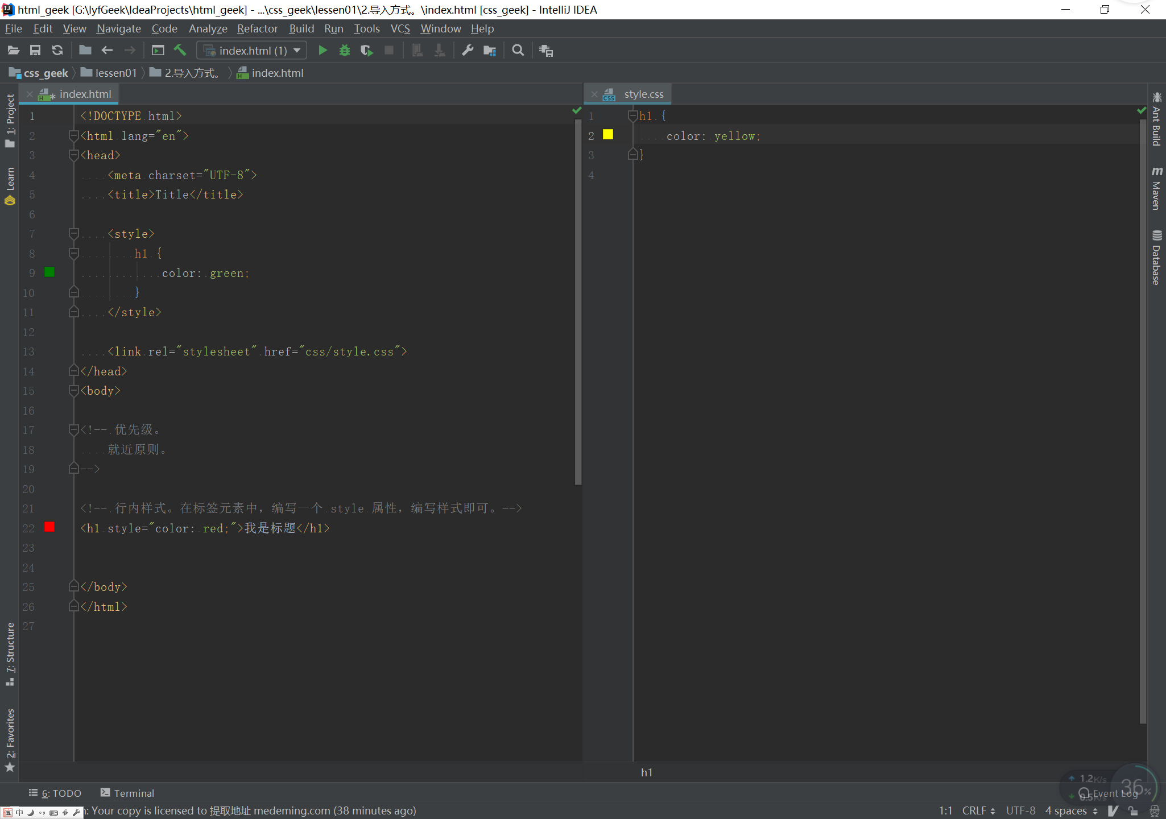Viewport: 1166px width, 819px height.
Task: Collapse the h1 rule fold in style.css
Action: click(632, 116)
